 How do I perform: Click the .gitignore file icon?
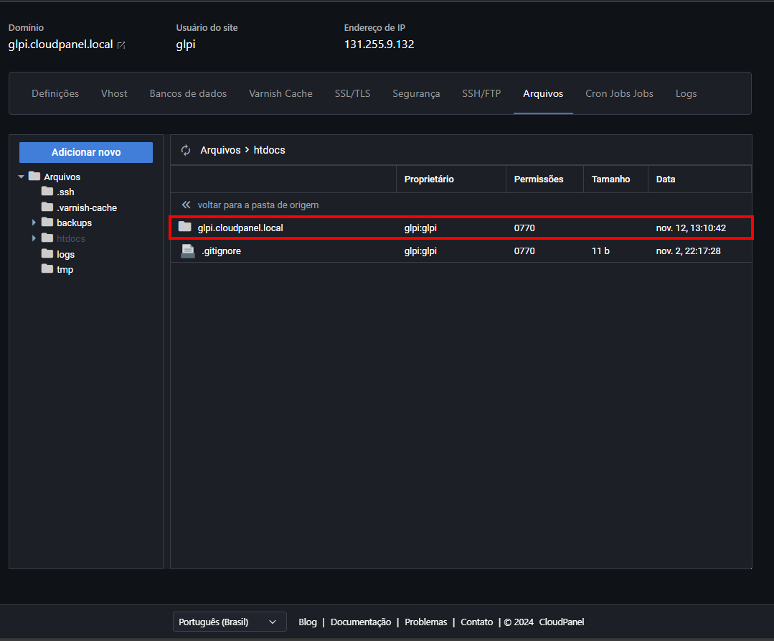point(187,251)
